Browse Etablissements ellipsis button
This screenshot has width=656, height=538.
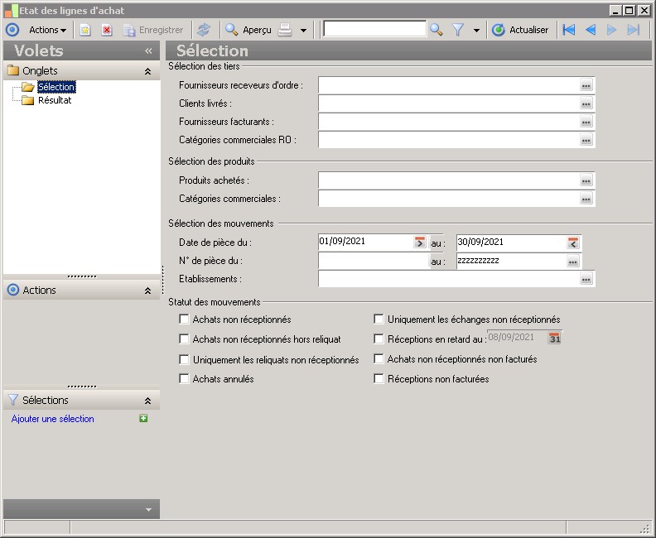[586, 279]
